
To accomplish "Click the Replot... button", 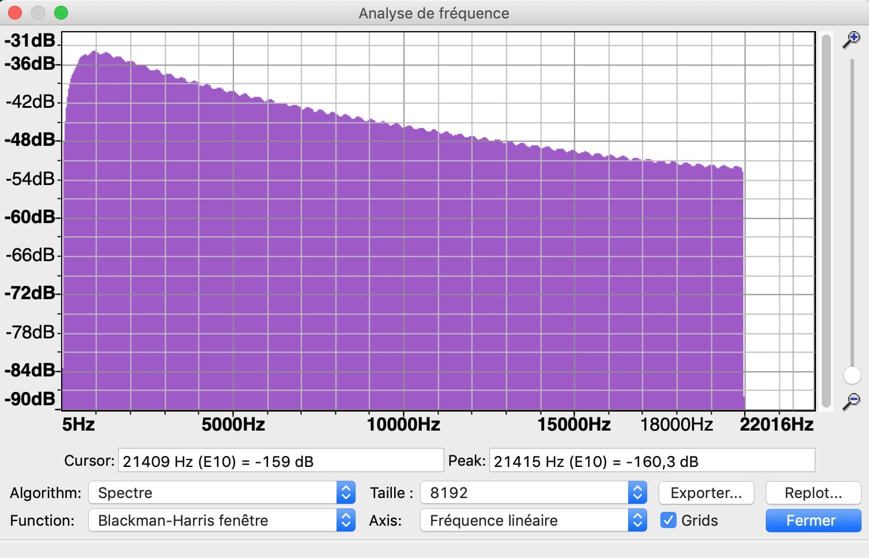I will (813, 493).
